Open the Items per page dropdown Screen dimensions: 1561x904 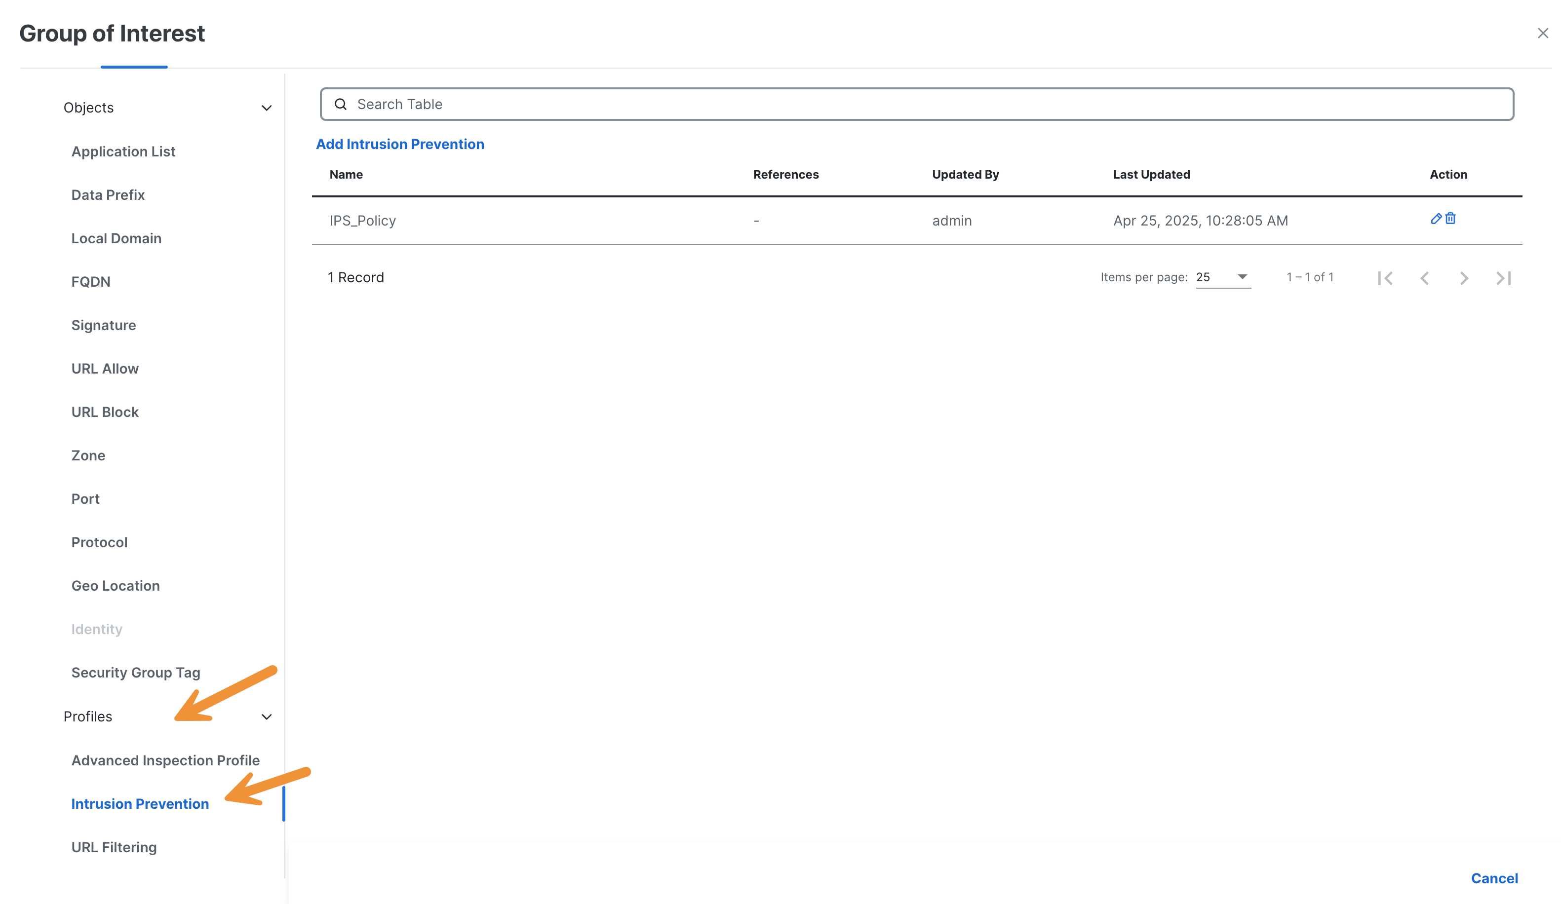point(1223,277)
